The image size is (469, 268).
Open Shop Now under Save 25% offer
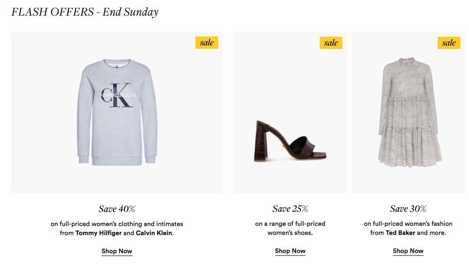[x=290, y=251]
